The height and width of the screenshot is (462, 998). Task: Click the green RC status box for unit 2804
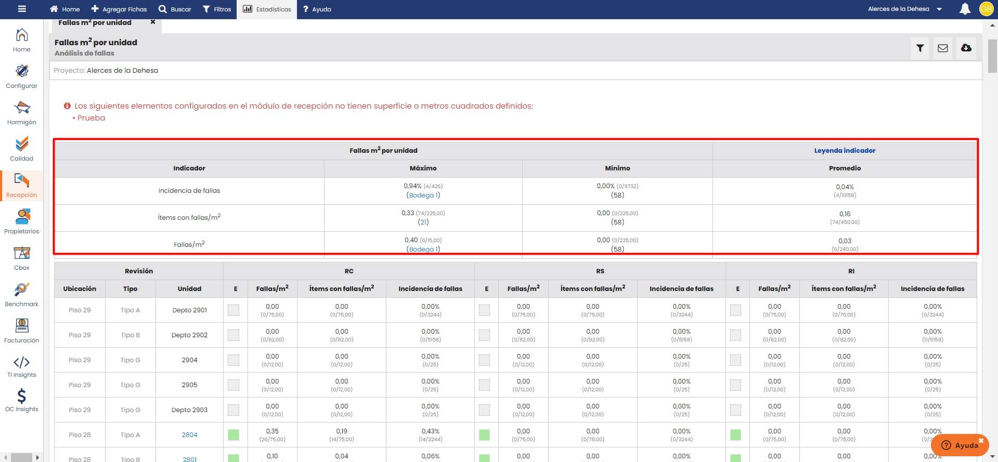(234, 435)
